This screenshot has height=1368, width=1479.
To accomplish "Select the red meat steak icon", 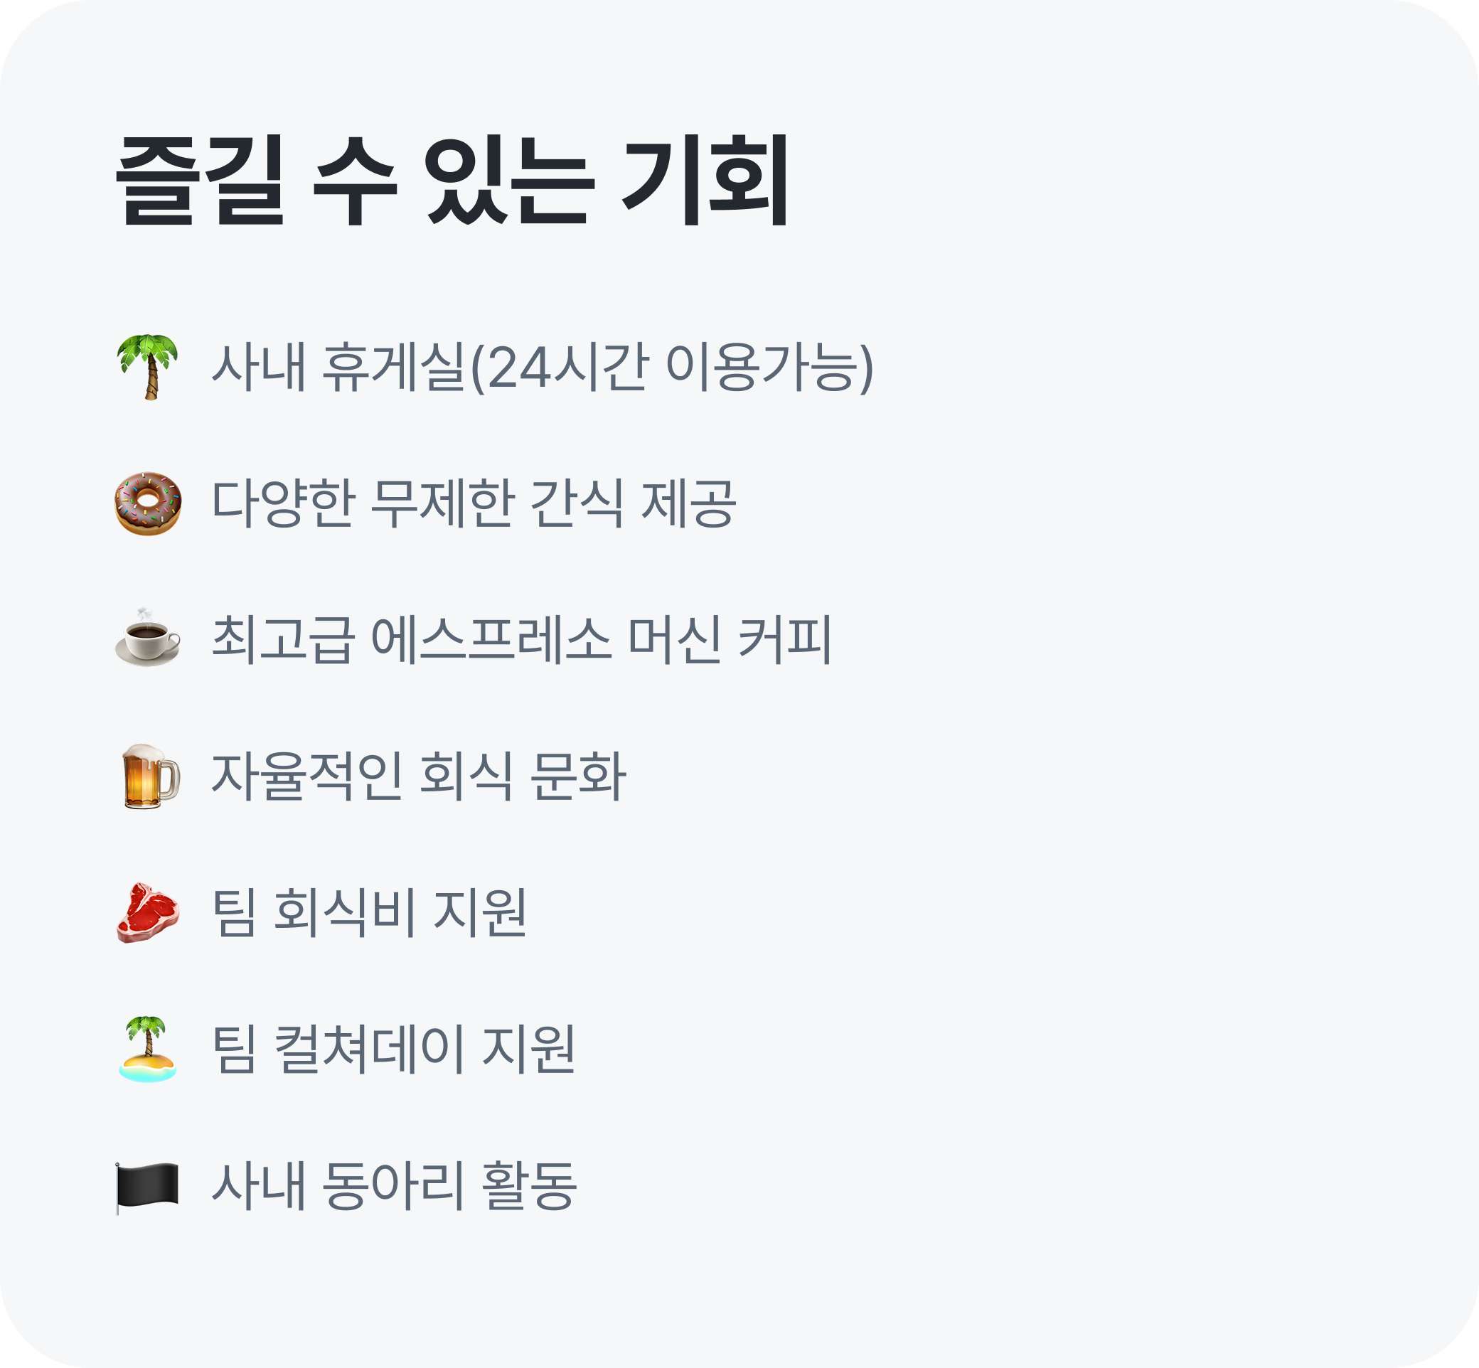I will [148, 912].
